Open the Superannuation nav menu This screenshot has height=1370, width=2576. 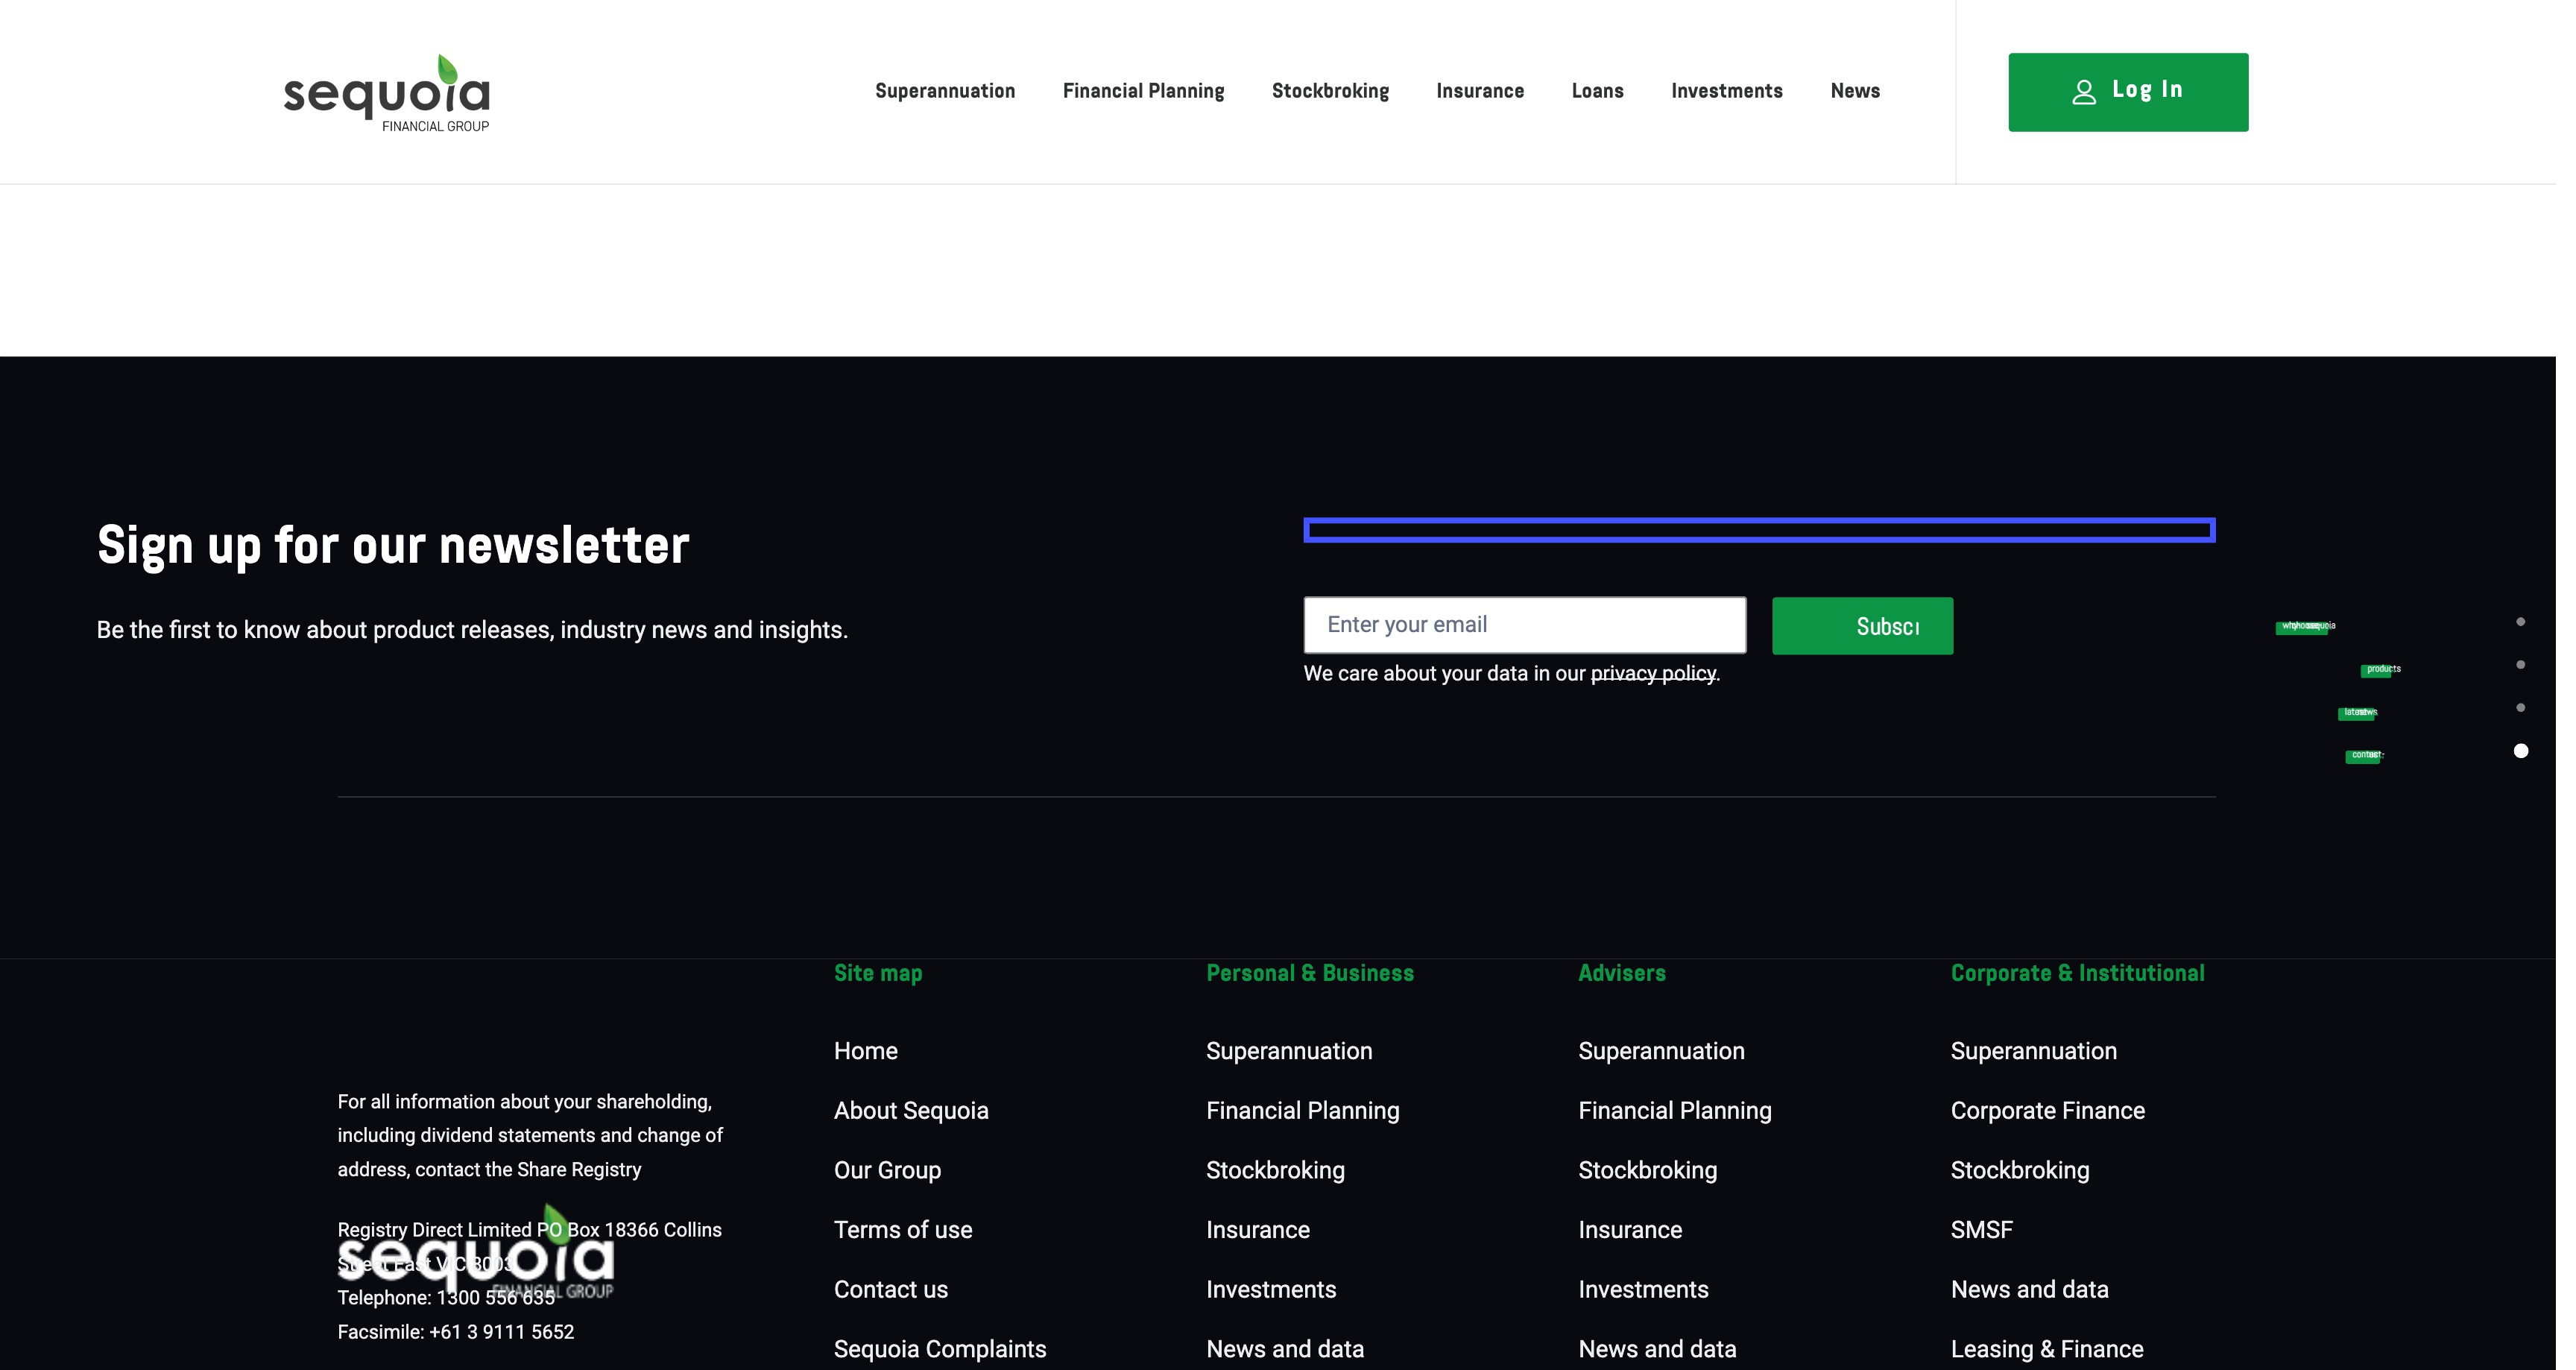pos(945,91)
